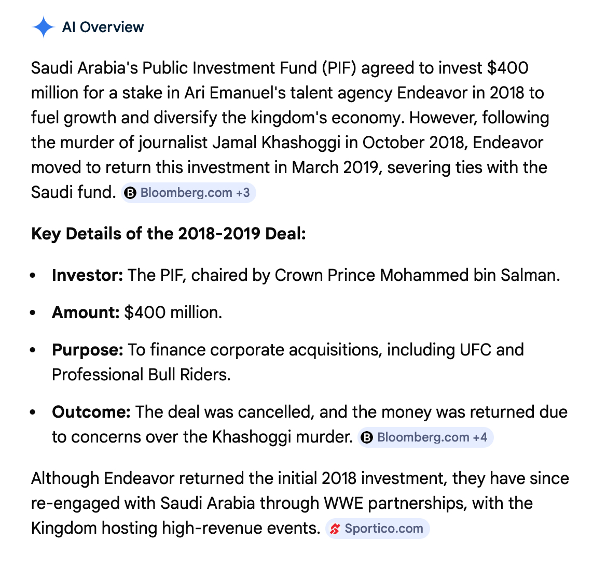Screen dimensions: 607x570
Task: Click the bold Amount label
Action: (x=86, y=312)
